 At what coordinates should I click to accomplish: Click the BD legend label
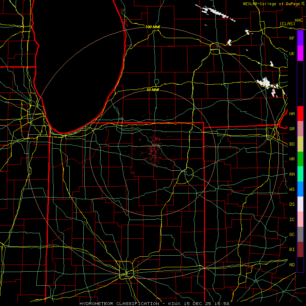pyautogui.click(x=292, y=144)
